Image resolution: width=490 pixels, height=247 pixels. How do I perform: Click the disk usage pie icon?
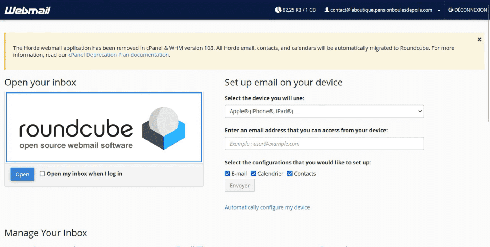click(278, 10)
